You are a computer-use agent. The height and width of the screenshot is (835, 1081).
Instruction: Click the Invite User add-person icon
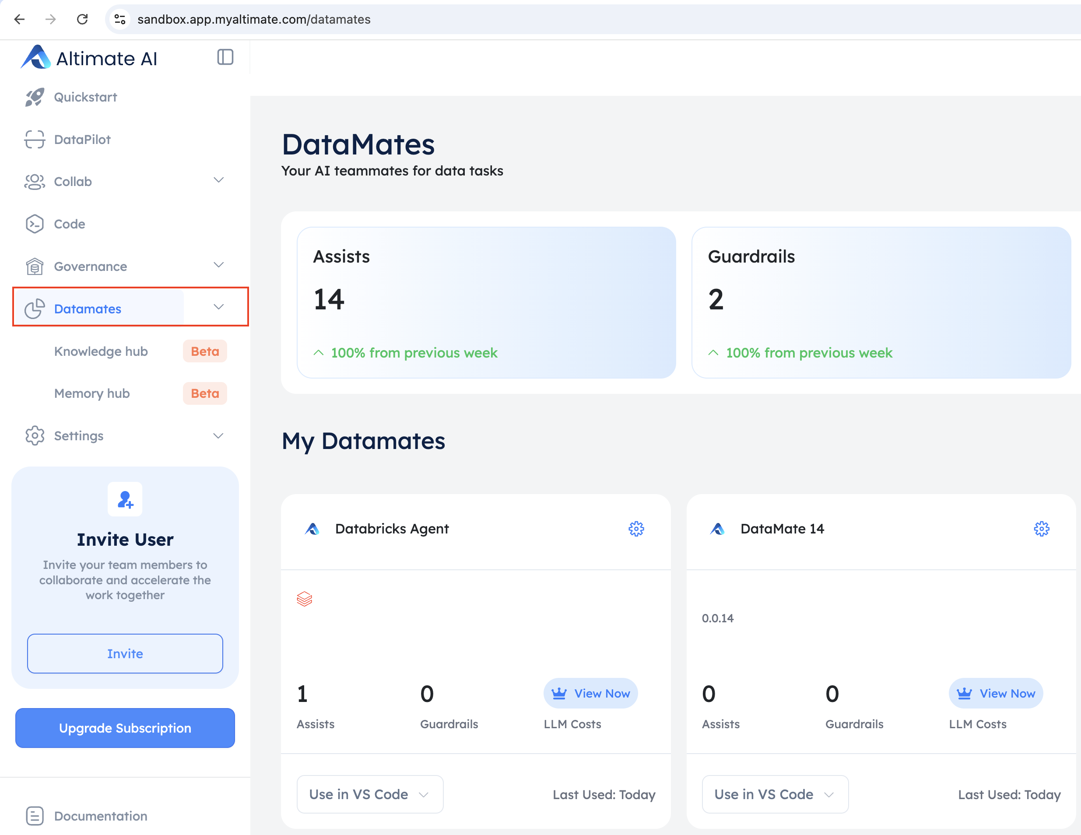125,499
